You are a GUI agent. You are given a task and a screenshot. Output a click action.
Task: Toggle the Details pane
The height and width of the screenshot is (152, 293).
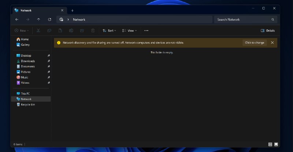268,31
